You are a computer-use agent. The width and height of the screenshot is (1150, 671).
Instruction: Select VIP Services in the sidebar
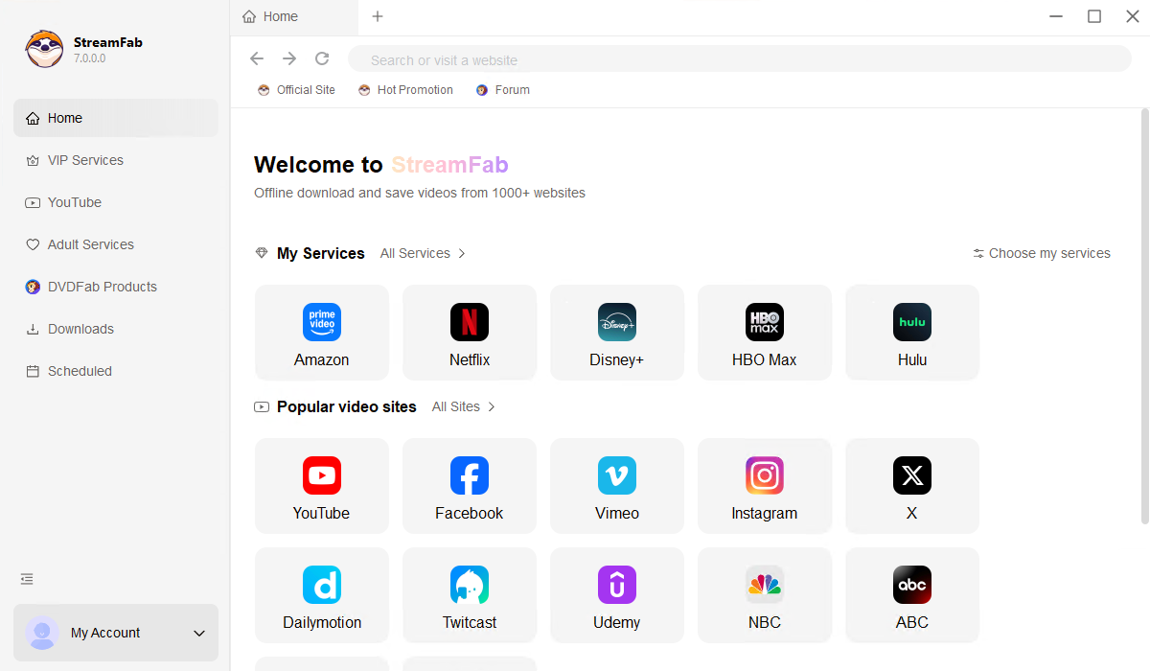pos(84,160)
